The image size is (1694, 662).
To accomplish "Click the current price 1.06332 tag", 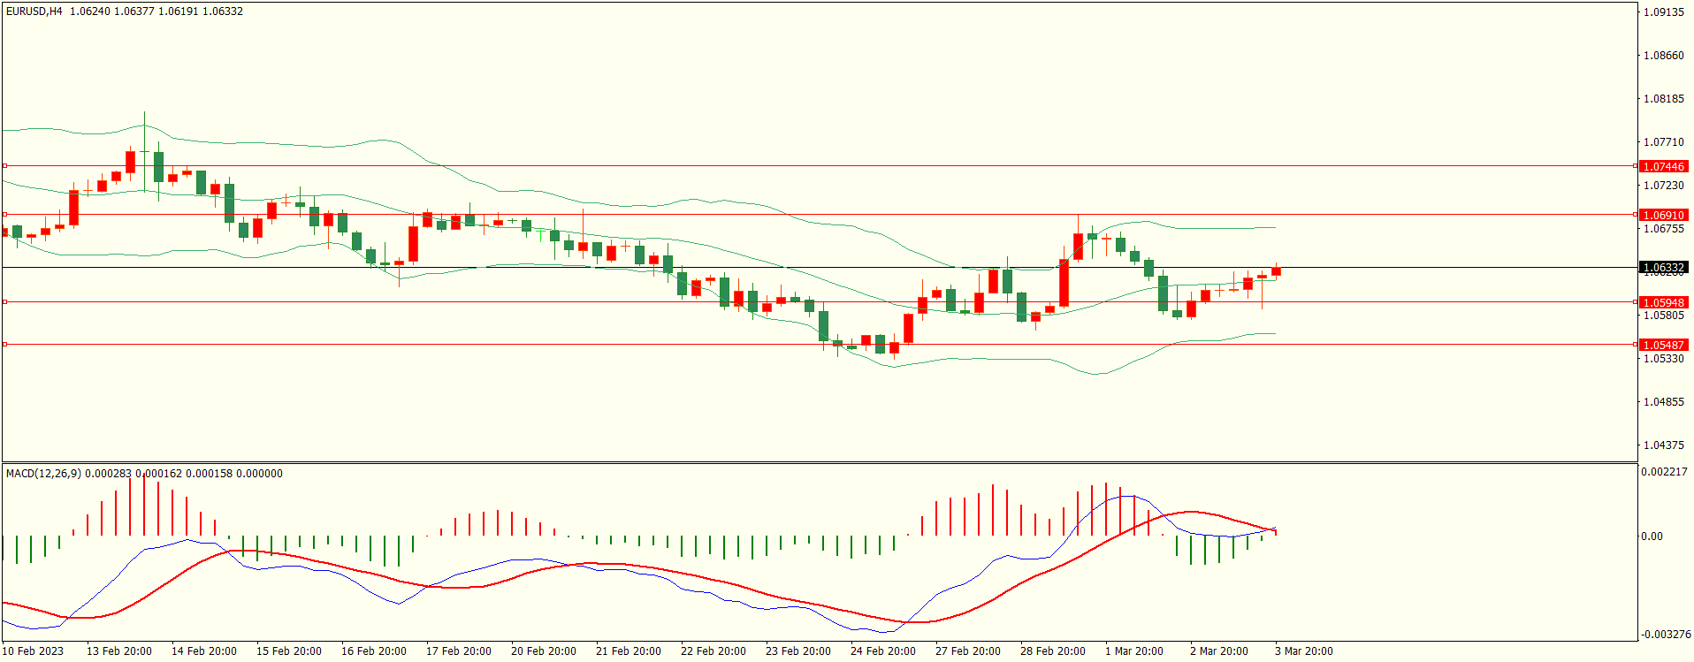I will click(1663, 267).
